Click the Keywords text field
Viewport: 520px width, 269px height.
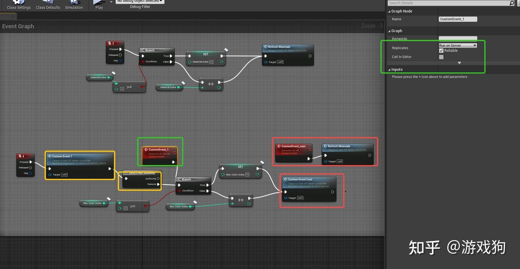(458, 39)
